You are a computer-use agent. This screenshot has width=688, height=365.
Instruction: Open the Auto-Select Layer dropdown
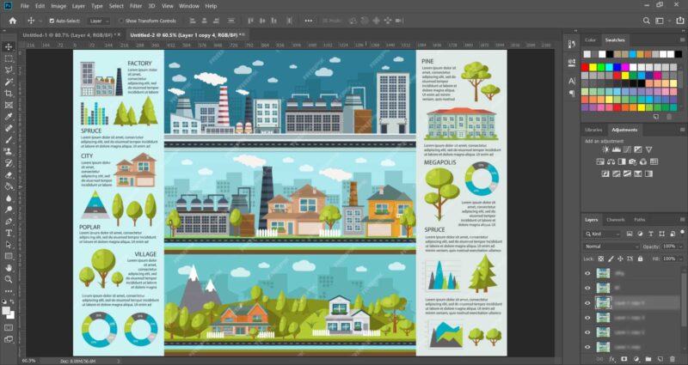(x=98, y=20)
